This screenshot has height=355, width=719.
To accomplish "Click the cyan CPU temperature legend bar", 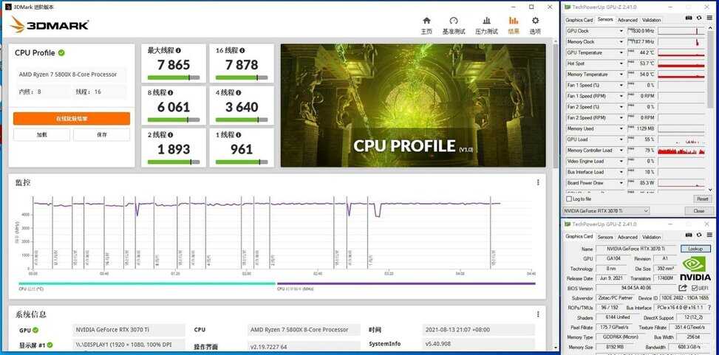I will [147, 283].
